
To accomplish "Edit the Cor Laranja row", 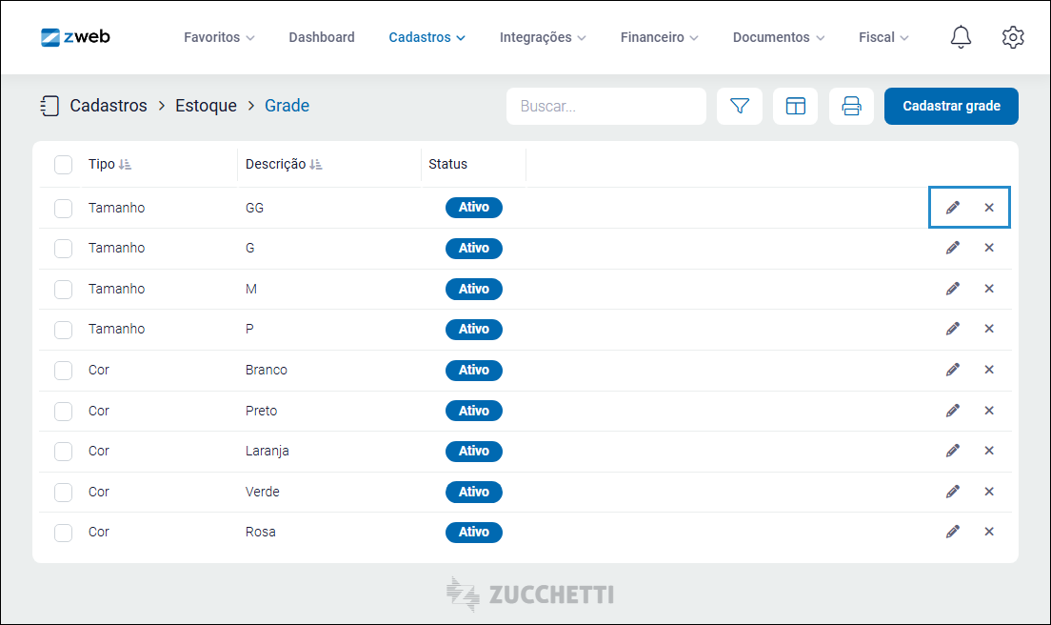I will 952,451.
